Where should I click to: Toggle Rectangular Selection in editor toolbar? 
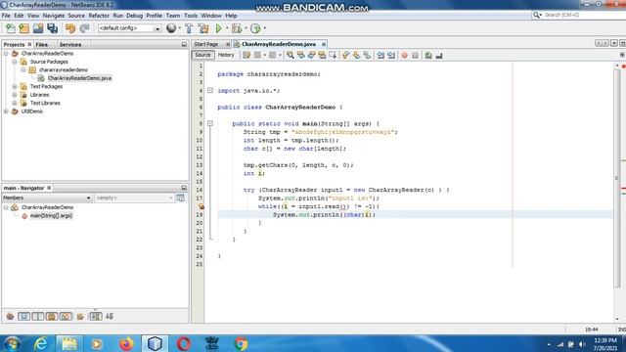(x=333, y=55)
